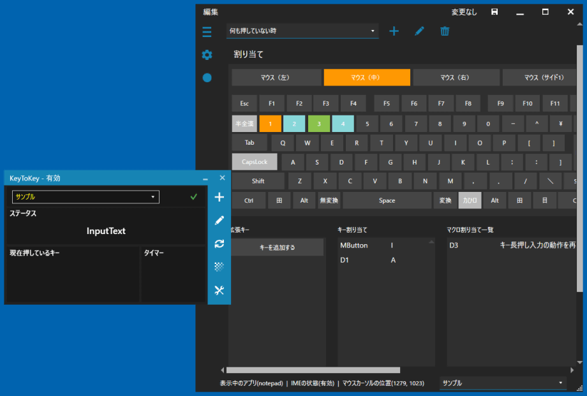The width and height of the screenshot is (587, 396).
Task: Click InputText status in KeyToKey window
Action: (106, 231)
